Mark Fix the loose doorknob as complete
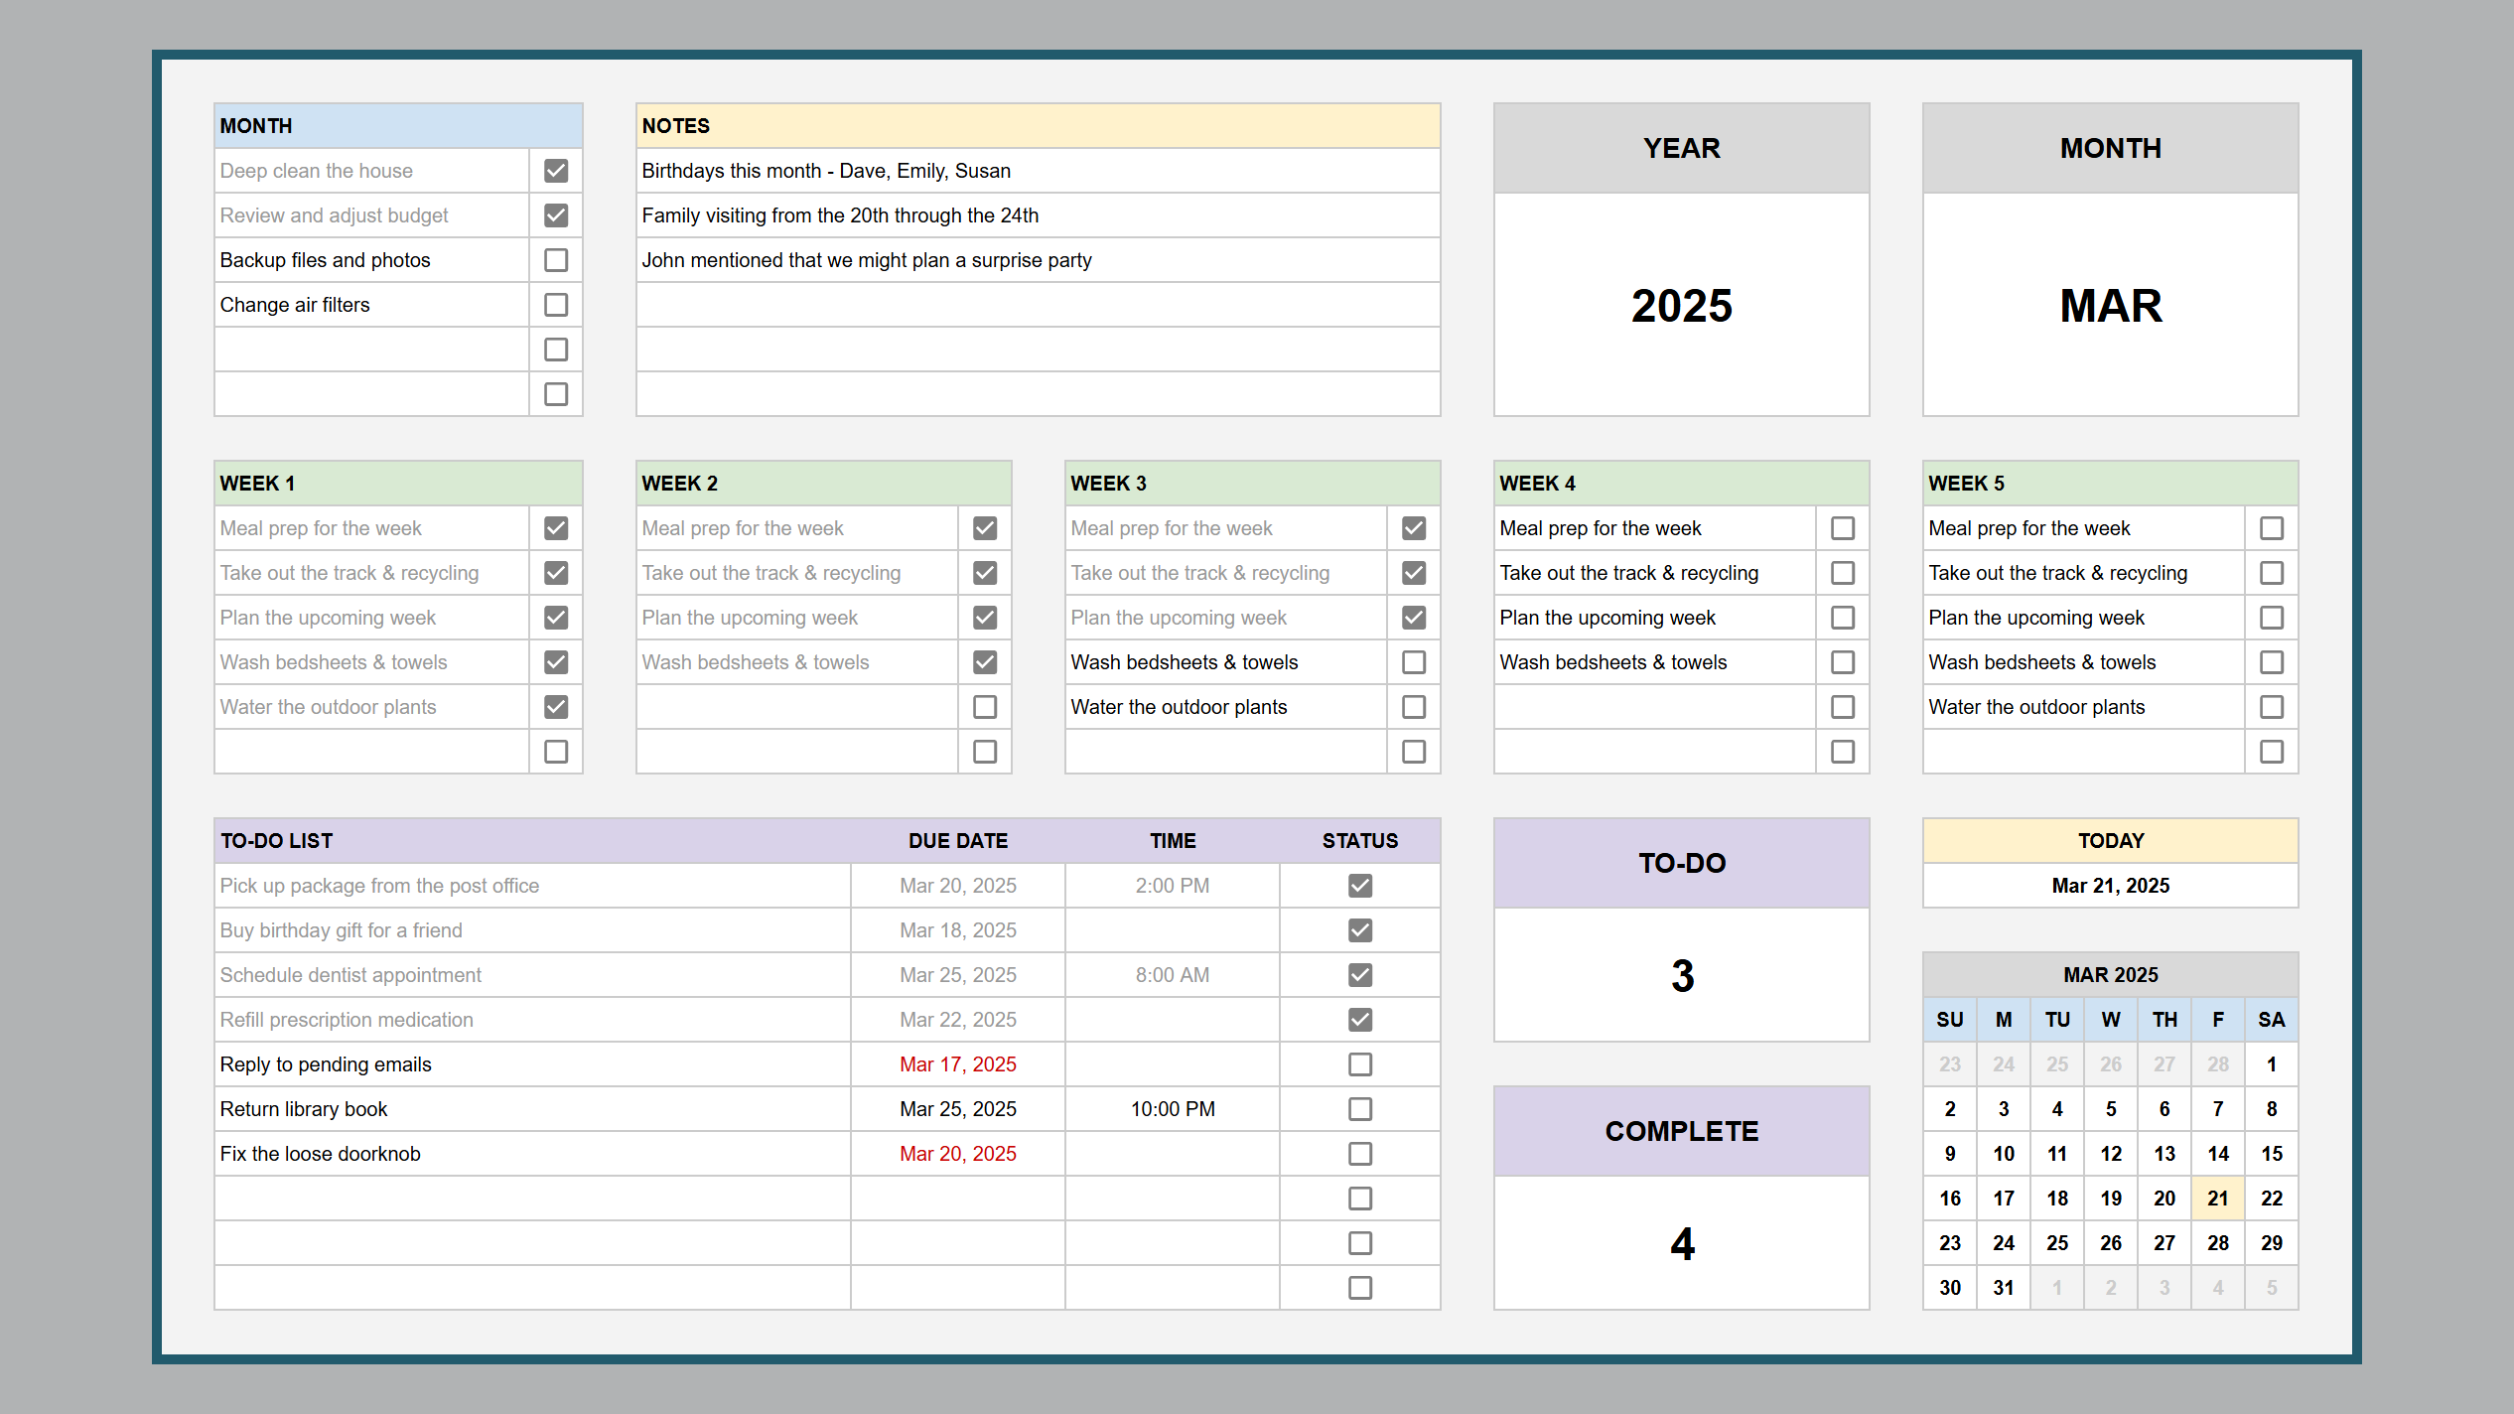2514x1414 pixels. 1359,1153
